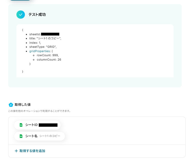
Task: Click the spreadsheet icon beside シート名
Action: (x=21, y=136)
